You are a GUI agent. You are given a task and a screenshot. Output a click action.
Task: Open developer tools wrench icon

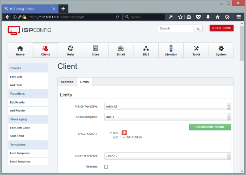coord(170,17)
